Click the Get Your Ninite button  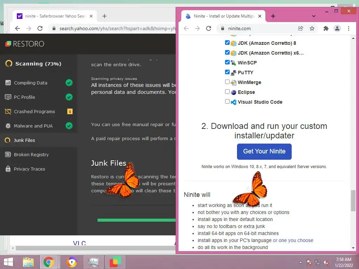[x=264, y=151]
